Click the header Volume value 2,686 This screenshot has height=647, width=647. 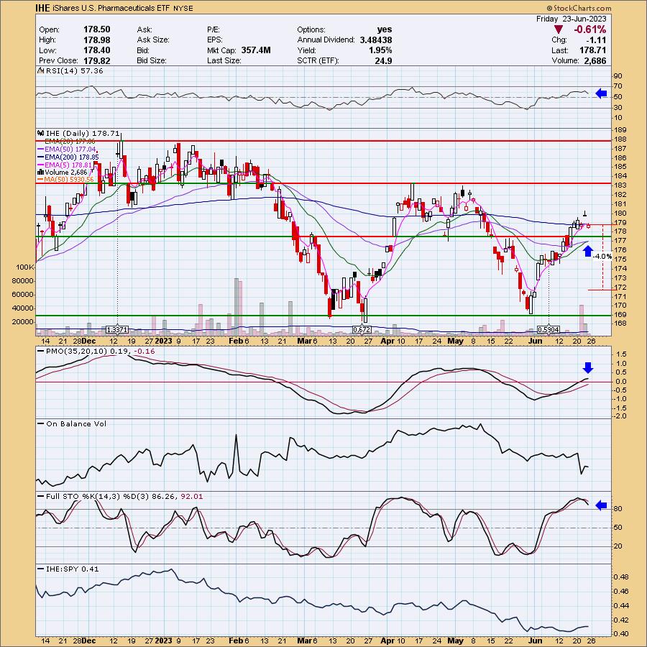pos(595,60)
